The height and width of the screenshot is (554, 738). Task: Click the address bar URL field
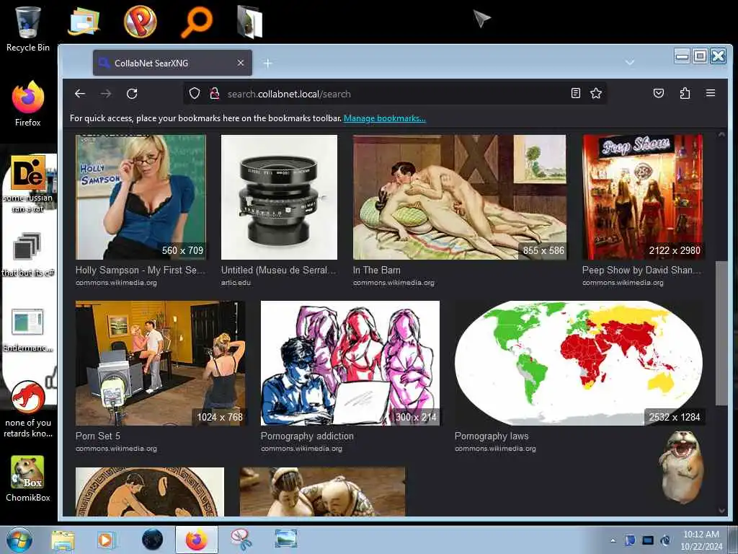tap(396, 94)
